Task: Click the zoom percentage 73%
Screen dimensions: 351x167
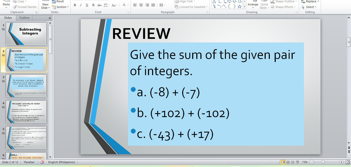Action: point(305,162)
